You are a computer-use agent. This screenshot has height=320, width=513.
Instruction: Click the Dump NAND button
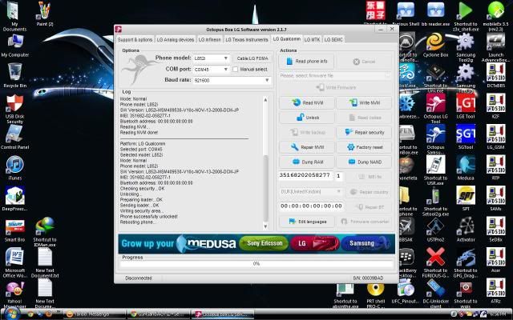[364, 162]
